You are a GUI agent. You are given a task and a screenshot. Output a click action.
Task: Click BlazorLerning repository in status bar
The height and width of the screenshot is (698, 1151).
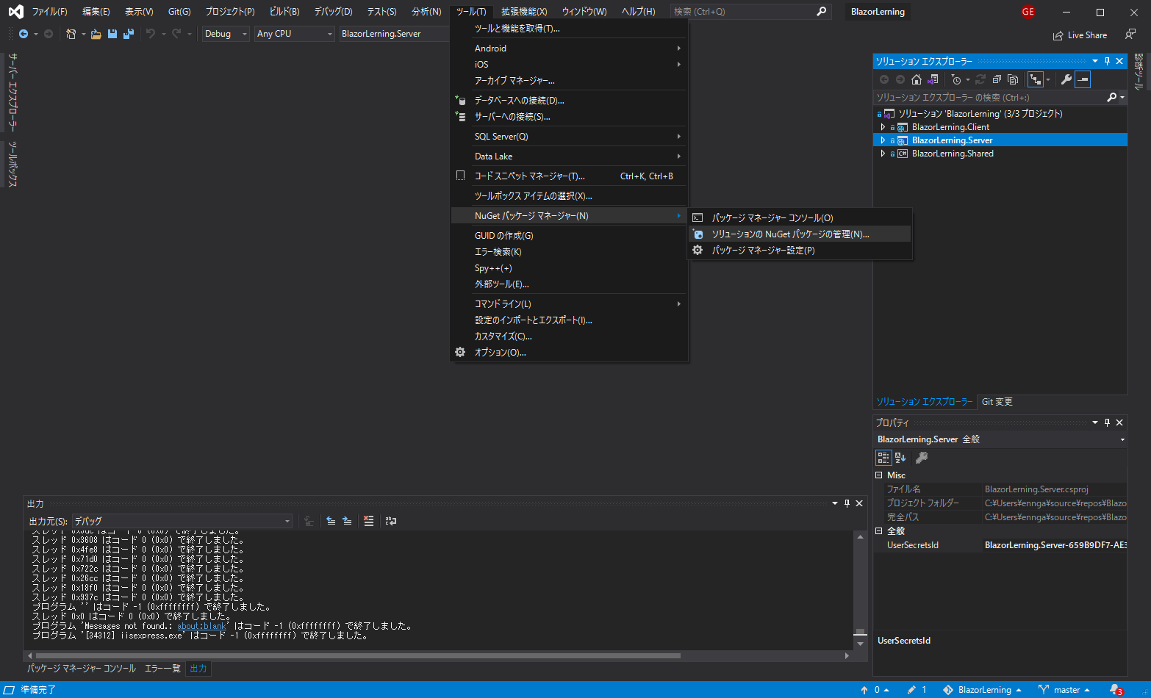(x=982, y=690)
